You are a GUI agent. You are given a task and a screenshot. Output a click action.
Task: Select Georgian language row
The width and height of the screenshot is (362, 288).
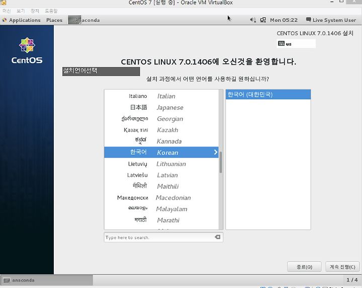[x=161, y=118]
